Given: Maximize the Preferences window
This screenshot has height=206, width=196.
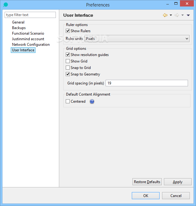Looking at the screenshot, I should pos(176,3).
